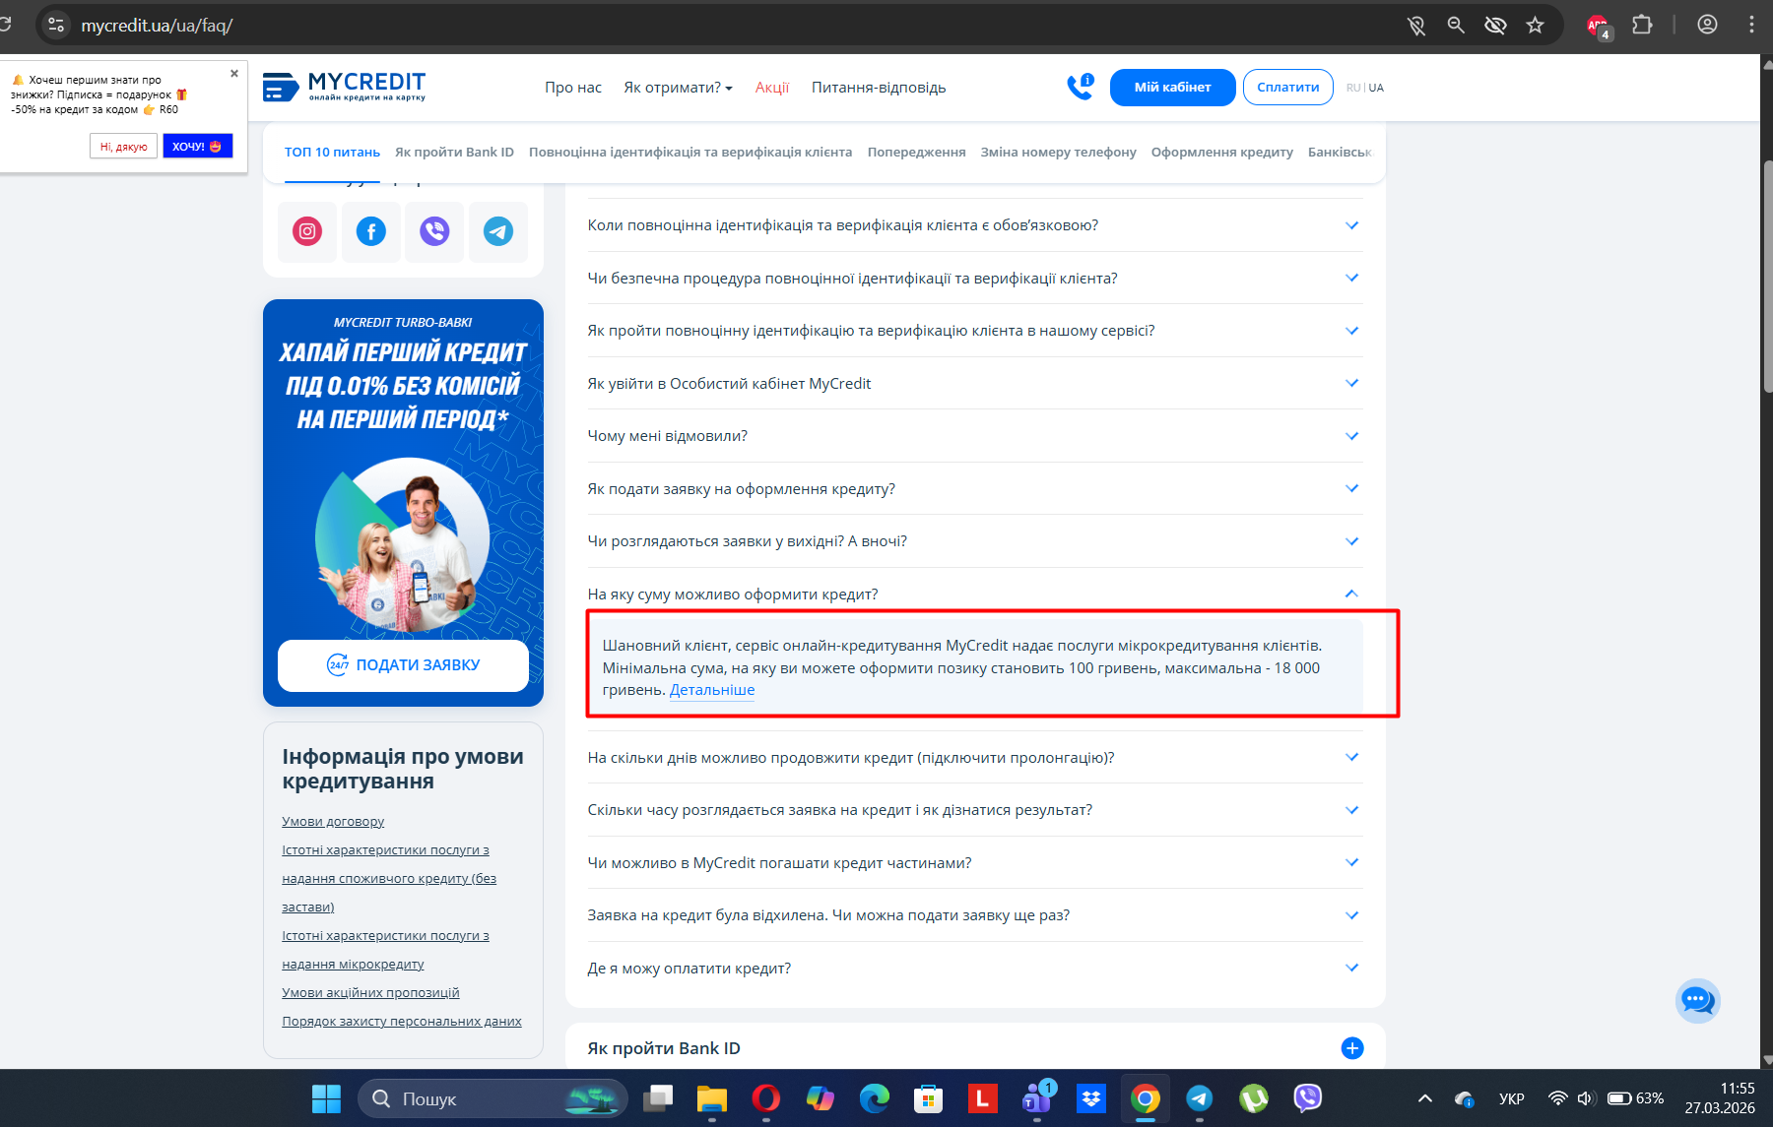The image size is (1773, 1127).
Task: Expand 'Як подати заявку' question
Action: pyautogui.click(x=975, y=489)
